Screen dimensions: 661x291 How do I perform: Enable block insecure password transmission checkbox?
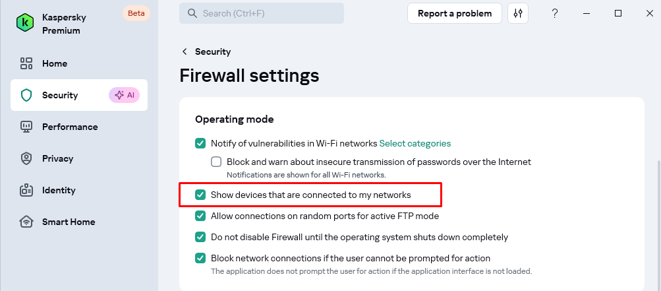pyautogui.click(x=216, y=162)
